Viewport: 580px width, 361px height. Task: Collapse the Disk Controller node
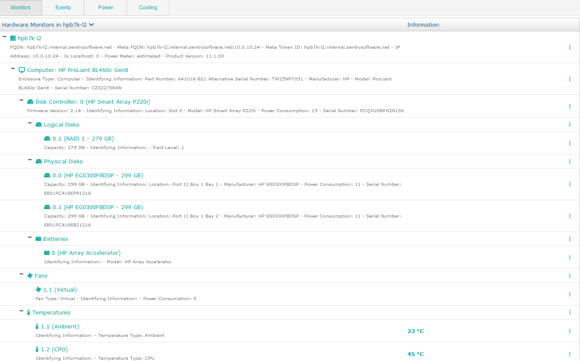point(21,100)
